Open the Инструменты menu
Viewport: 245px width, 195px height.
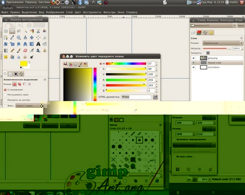pos(92,12)
